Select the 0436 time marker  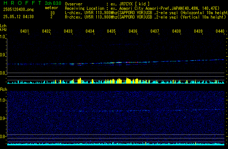pos(133,31)
